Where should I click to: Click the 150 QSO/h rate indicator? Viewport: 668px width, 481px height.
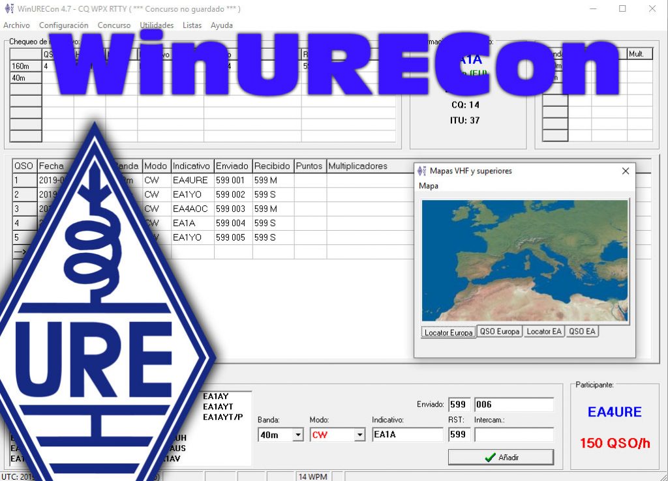tap(615, 443)
